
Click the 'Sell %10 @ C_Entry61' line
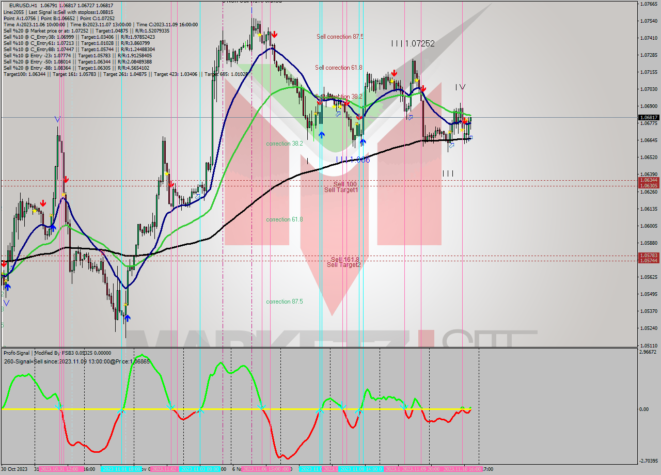click(77, 43)
